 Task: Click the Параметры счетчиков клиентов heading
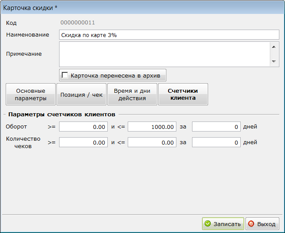[x=62, y=115]
